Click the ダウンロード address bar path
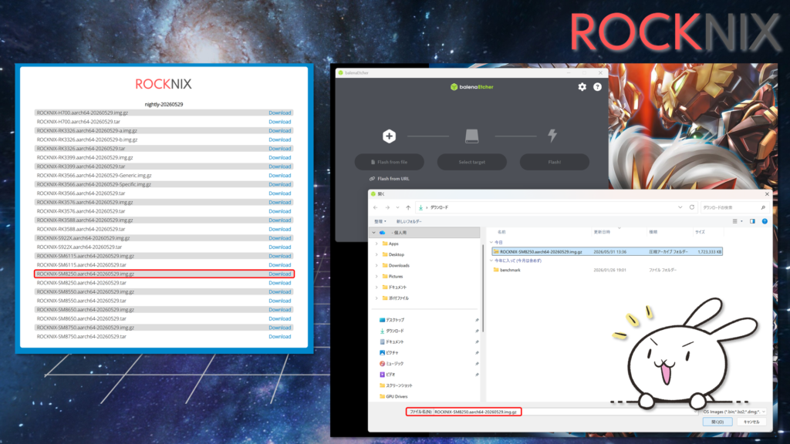The image size is (790, 444). (x=439, y=207)
